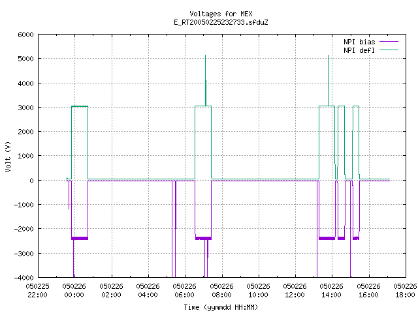Click y-axis tick label -4000
This screenshot has height=313, width=418.
click(x=24, y=278)
